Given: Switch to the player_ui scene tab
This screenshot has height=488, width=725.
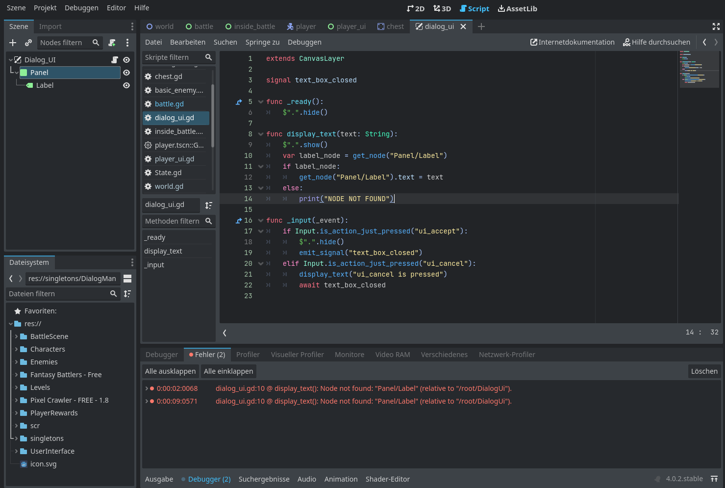Looking at the screenshot, I should pos(347,26).
